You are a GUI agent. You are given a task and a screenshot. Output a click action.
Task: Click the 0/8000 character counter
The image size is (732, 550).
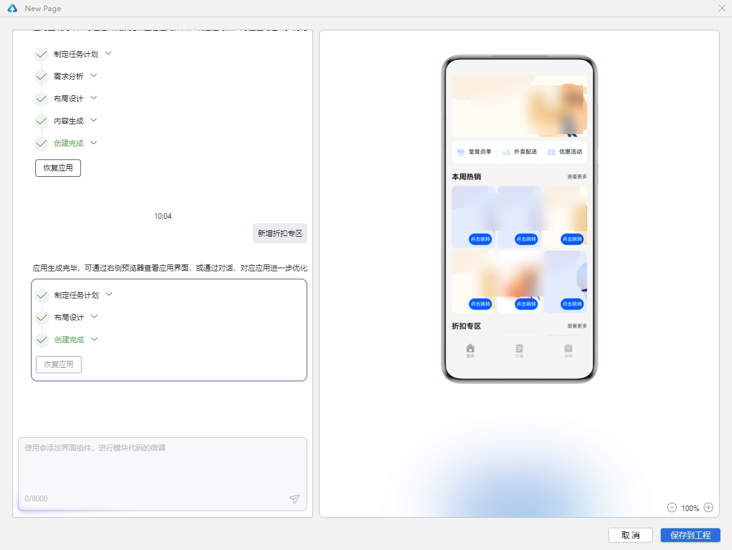pos(36,499)
